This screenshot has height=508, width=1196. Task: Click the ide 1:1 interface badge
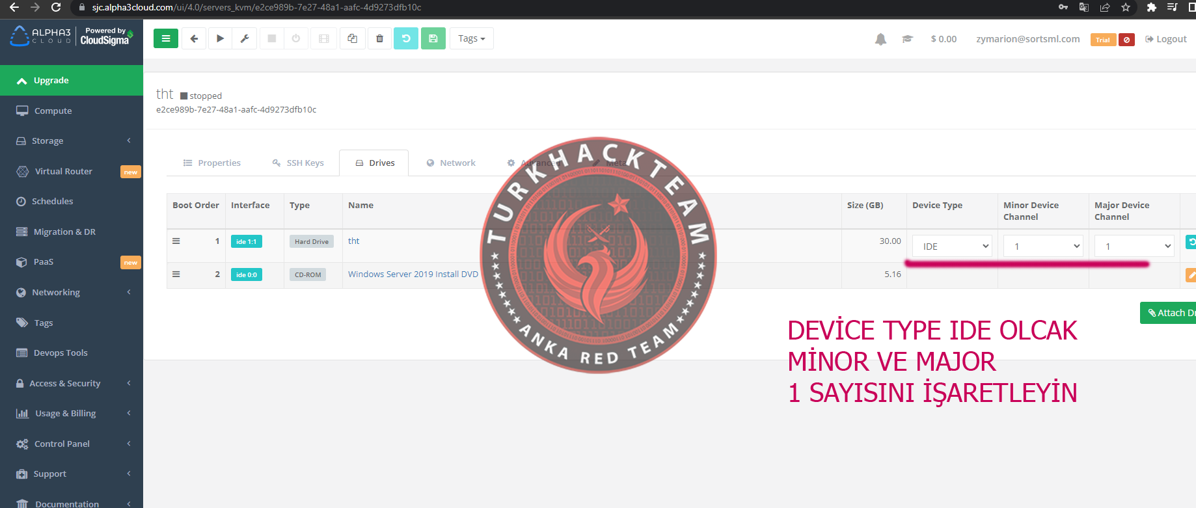tap(247, 241)
